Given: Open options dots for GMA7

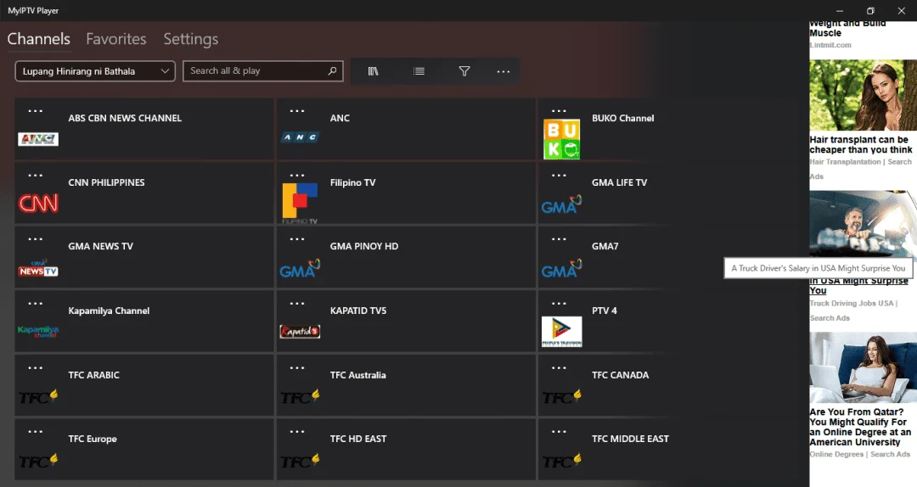Looking at the screenshot, I should [x=559, y=239].
